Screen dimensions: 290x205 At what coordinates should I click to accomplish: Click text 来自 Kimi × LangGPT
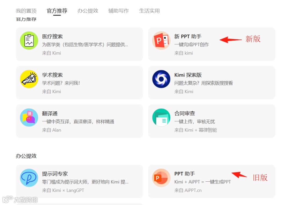63,190
